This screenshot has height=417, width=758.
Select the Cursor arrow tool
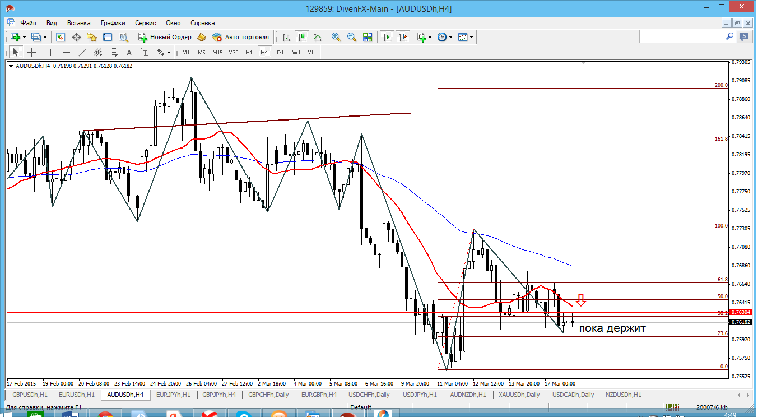tap(16, 52)
